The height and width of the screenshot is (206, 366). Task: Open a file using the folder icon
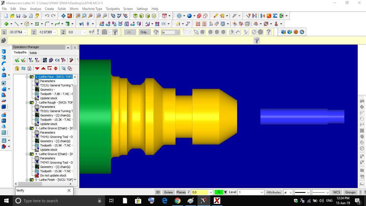12,16
